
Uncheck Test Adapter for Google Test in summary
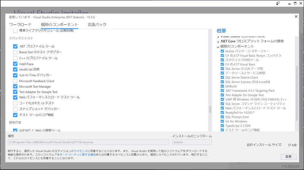pos(222,95)
